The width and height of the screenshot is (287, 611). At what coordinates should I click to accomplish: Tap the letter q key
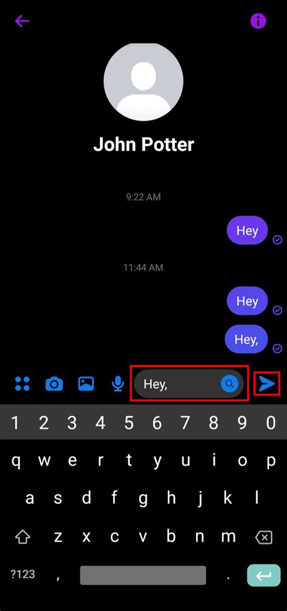click(x=16, y=461)
